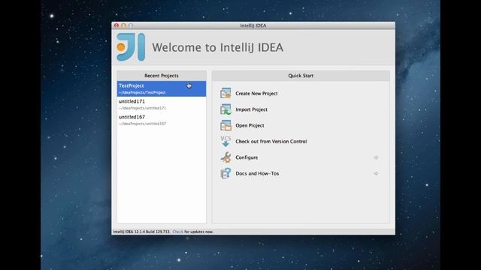481x270 pixels.
Task: Click the Docs and How-Tos question icon
Action: point(225,173)
